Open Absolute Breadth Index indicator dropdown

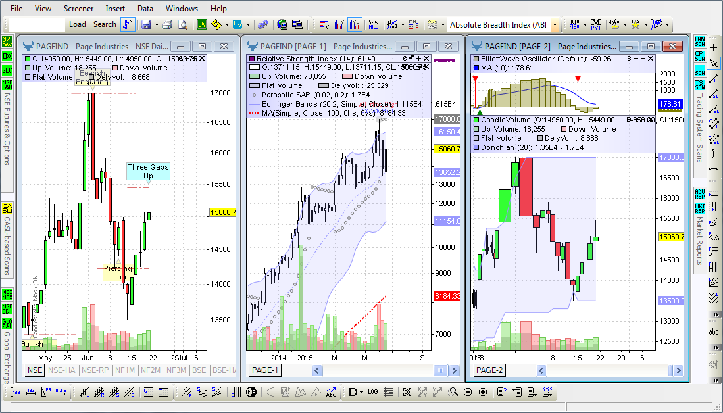[x=555, y=25]
